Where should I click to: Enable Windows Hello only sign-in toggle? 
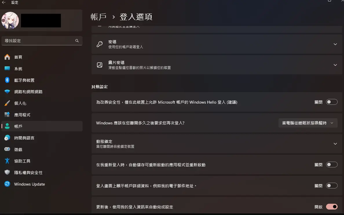[332, 102]
